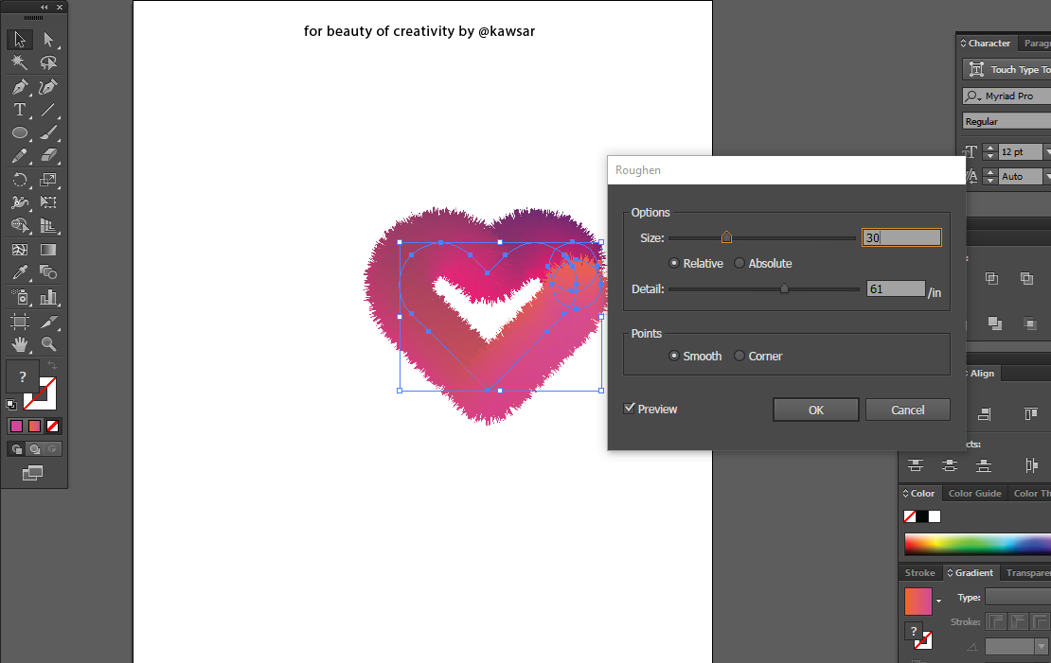Open the Myriad Pro font family dropdown
The height and width of the screenshot is (663, 1051).
1006,96
